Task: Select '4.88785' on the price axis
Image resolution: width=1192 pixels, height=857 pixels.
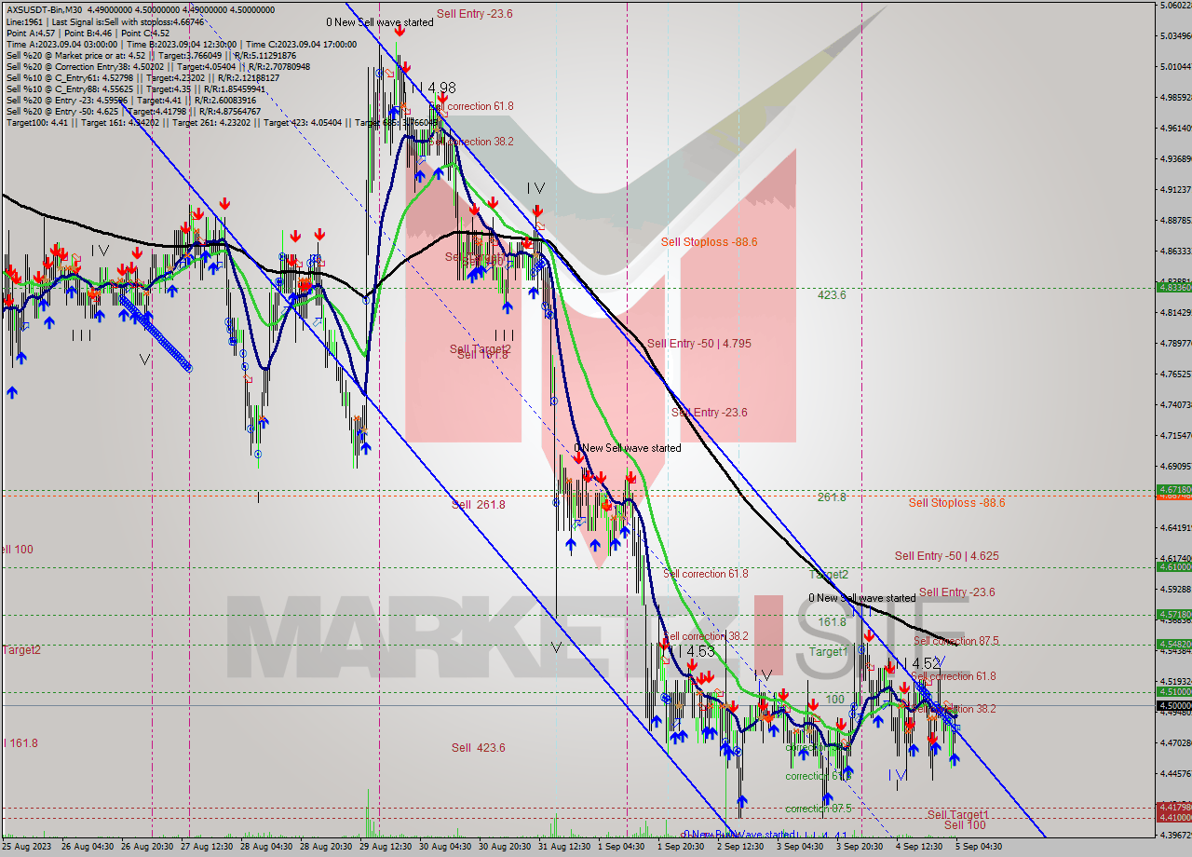Action: coord(1175,221)
